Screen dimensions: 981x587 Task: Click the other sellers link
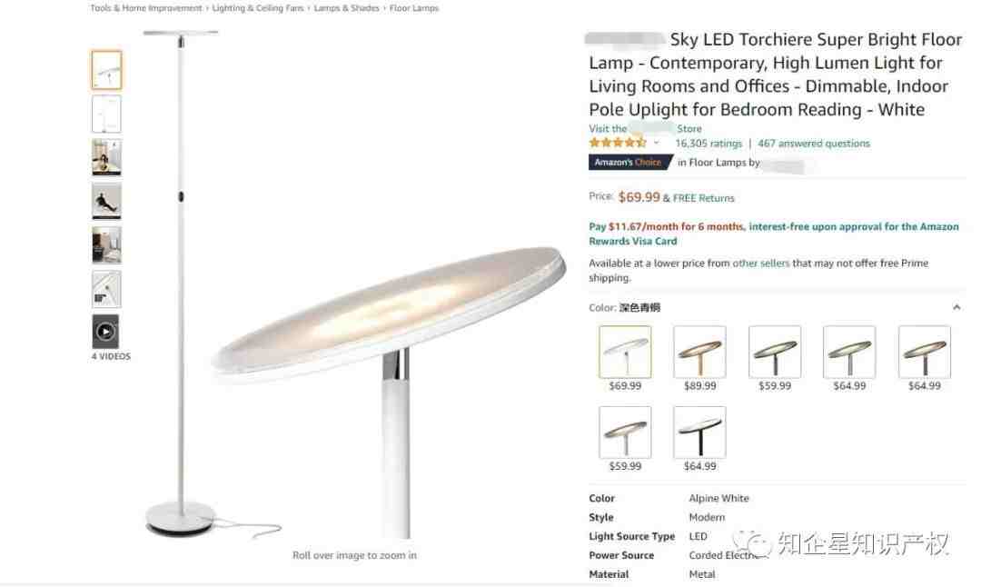pyautogui.click(x=761, y=264)
